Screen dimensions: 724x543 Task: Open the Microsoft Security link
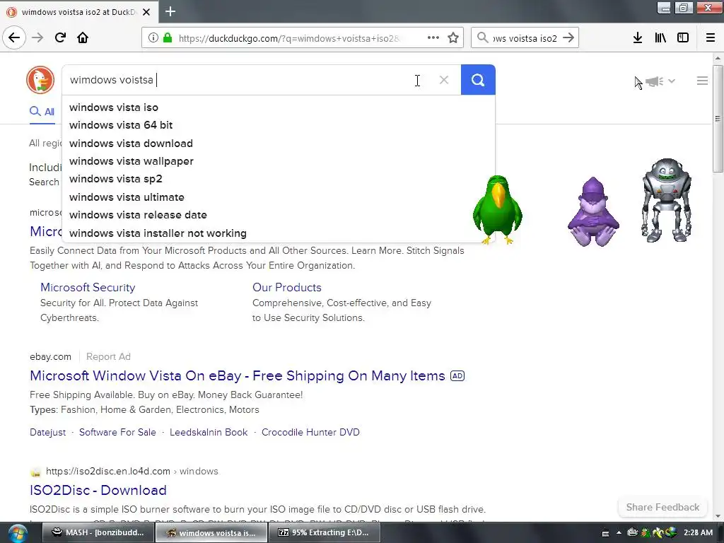click(x=88, y=287)
